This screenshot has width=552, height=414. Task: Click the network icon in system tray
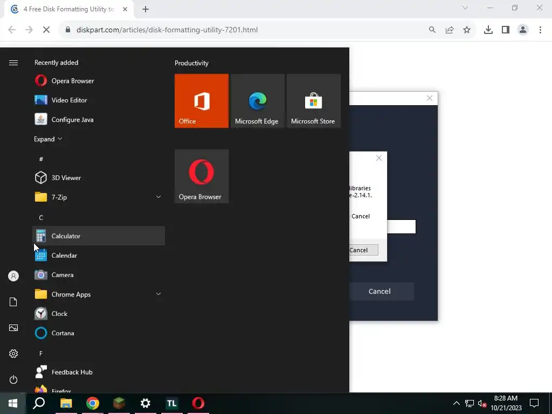point(470,403)
